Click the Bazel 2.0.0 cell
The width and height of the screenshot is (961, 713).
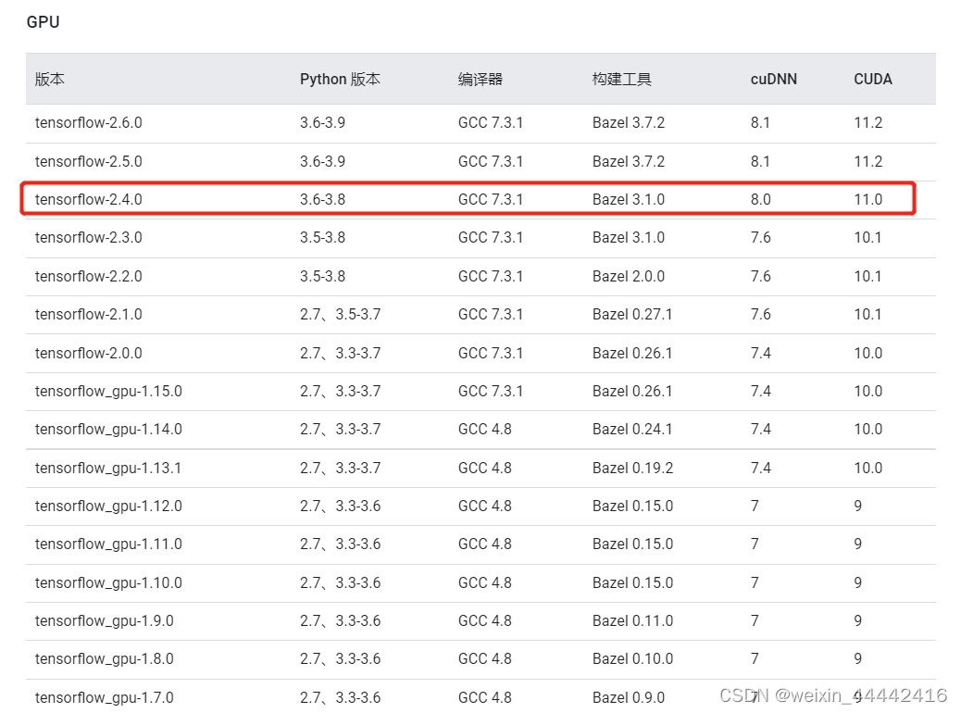[x=629, y=277]
